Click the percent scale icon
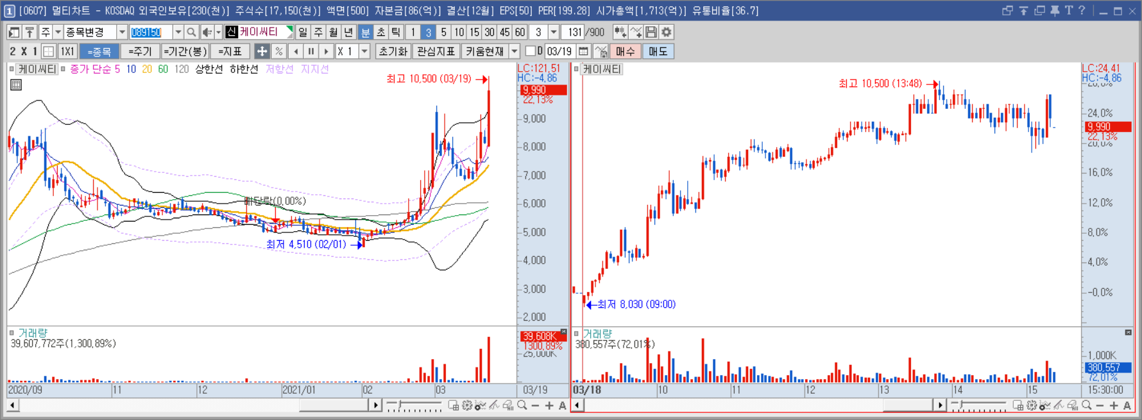Image resolution: width=1142 pixels, height=420 pixels. [278, 51]
